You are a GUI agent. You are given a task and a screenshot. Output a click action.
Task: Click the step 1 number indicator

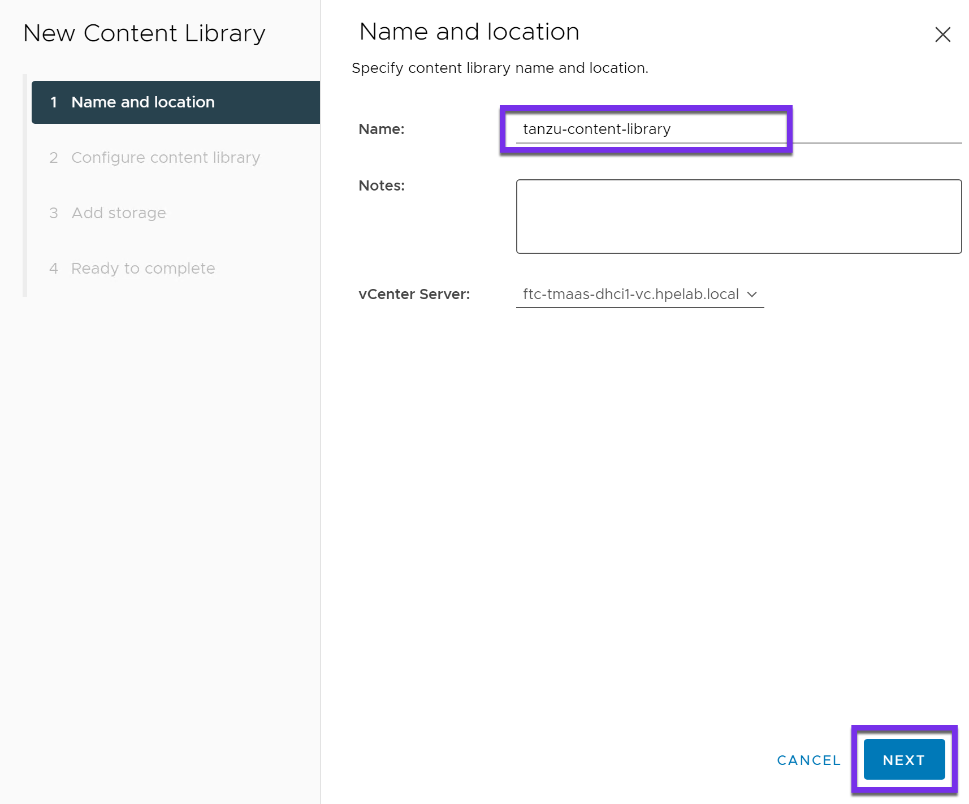coord(54,102)
